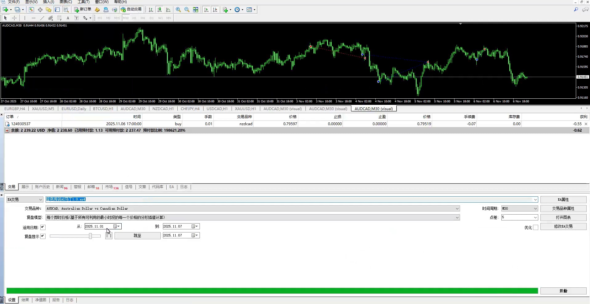Image resolution: width=590 pixels, height=304 pixels.
Task: Toggle chart shift icon
Action: click(x=215, y=10)
